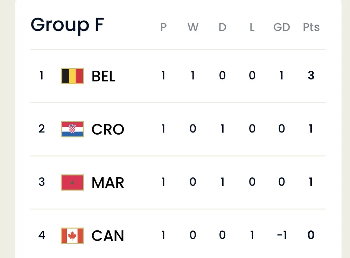Click the D column header

pos(222,27)
